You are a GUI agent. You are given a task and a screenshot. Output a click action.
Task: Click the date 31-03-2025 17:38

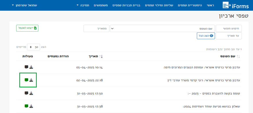tap(90, 107)
